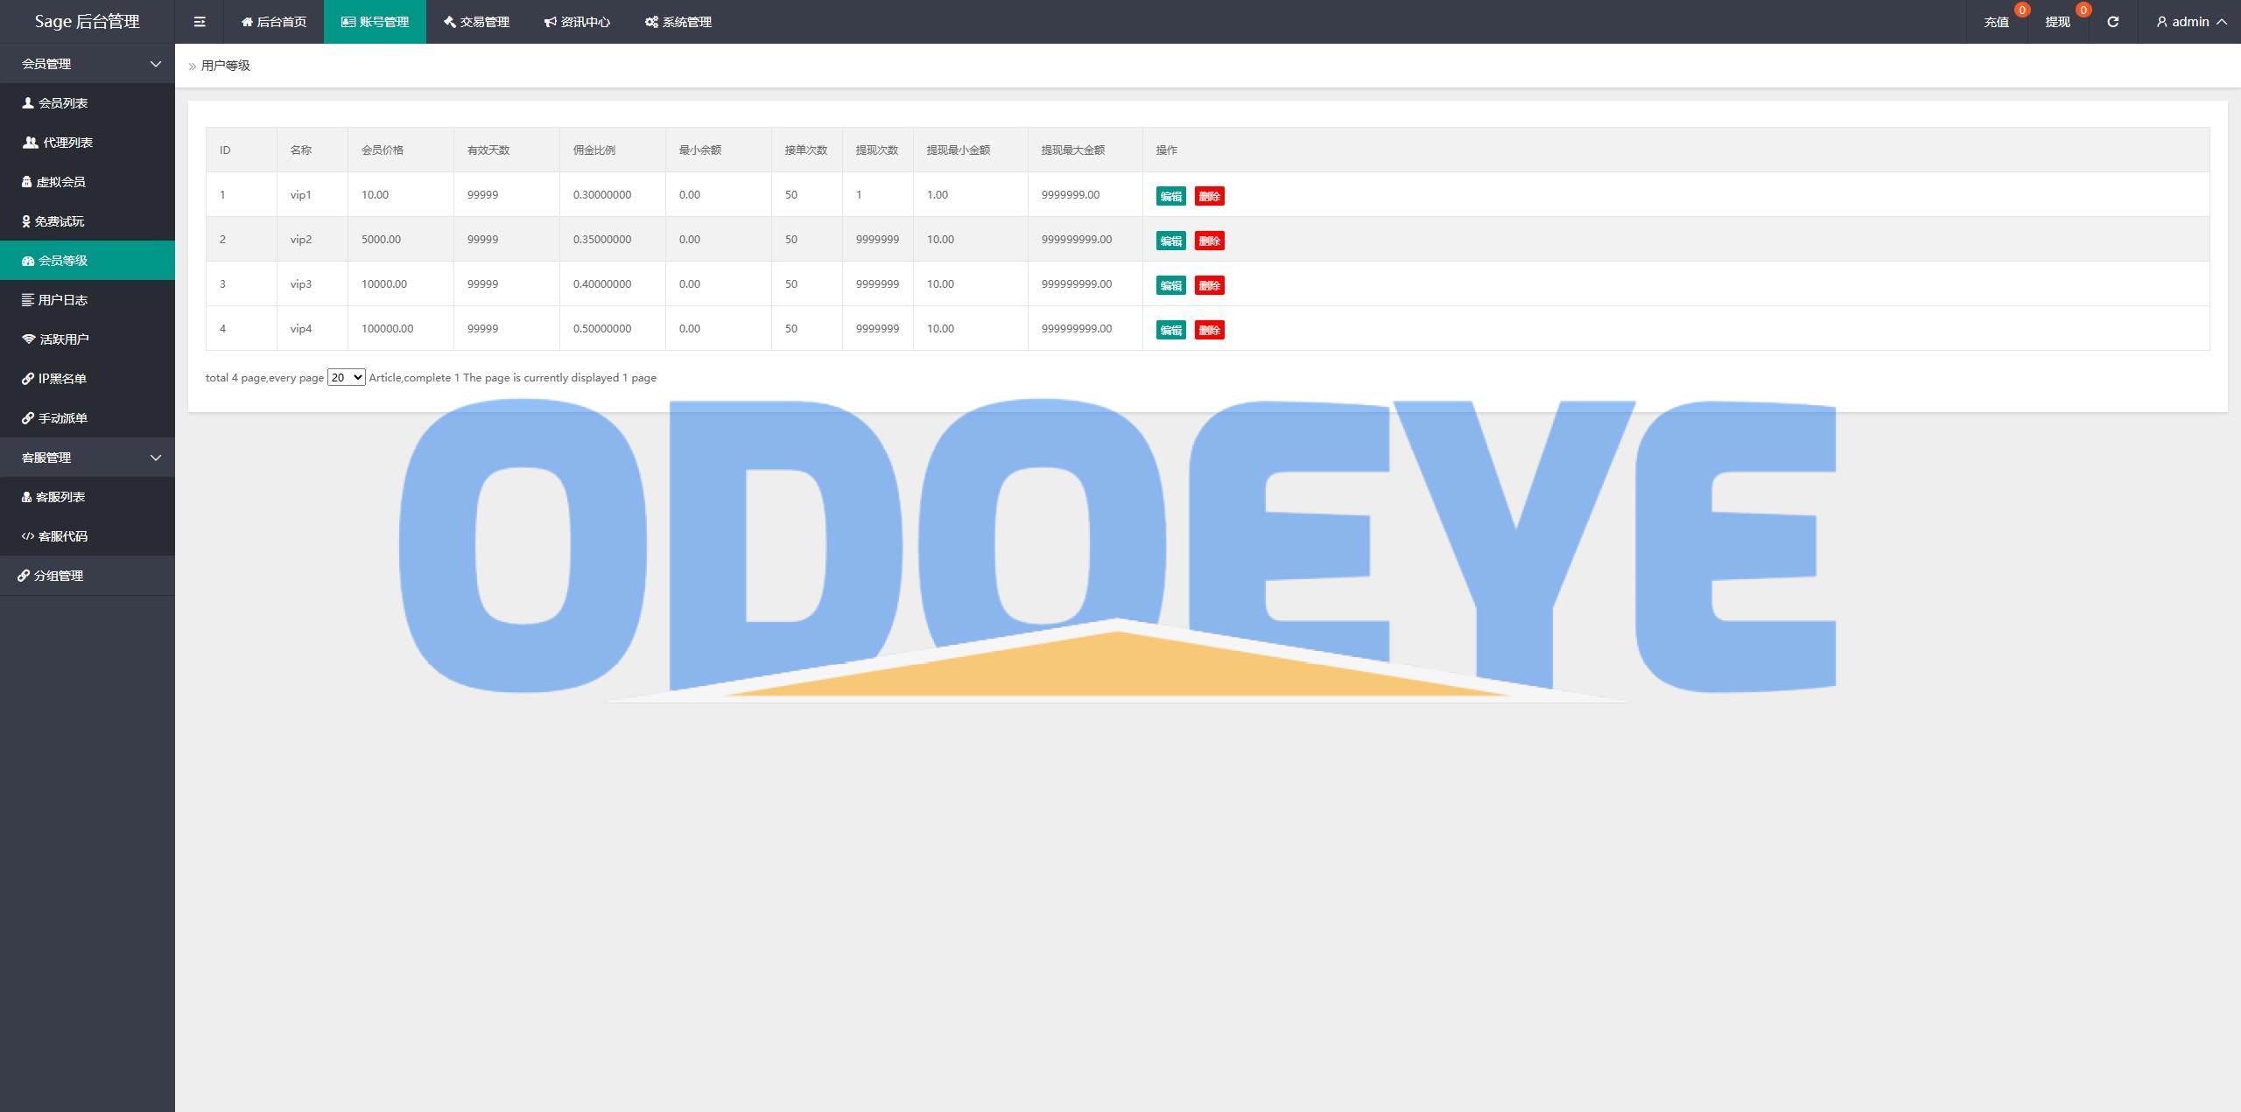The image size is (2241, 1112).
Task: Open 免费试玩 in sidebar
Action: [88, 221]
